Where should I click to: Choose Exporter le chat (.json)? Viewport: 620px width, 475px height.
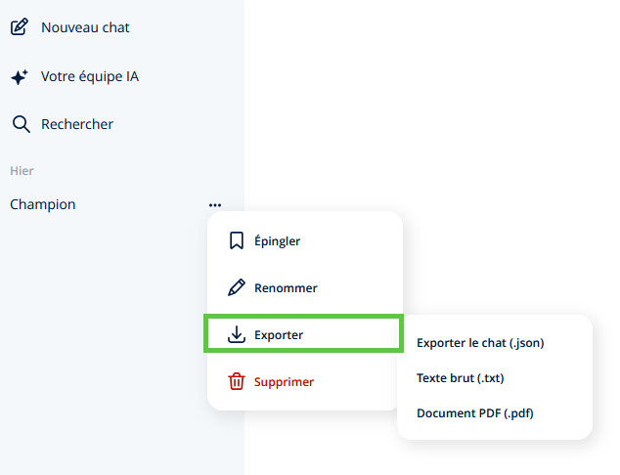click(480, 343)
